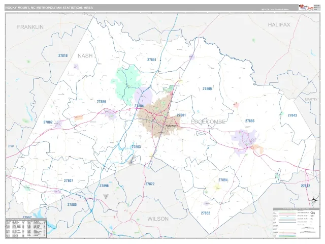Click the brown Rocky Mount city area
325x244 pixels.
point(158,116)
